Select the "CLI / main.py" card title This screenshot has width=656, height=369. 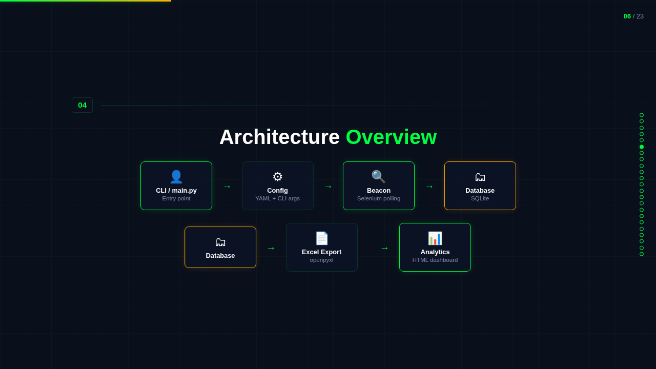coord(176,191)
